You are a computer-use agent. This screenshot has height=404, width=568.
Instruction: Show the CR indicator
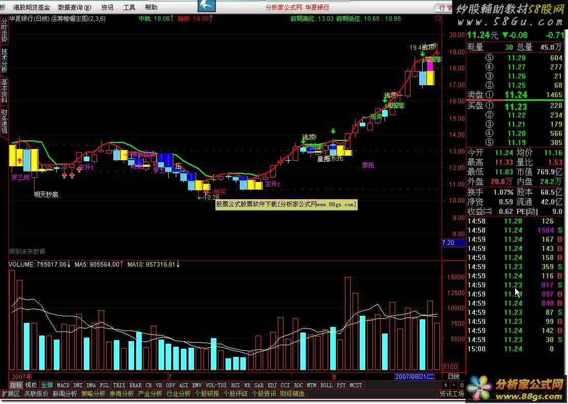coord(148,386)
